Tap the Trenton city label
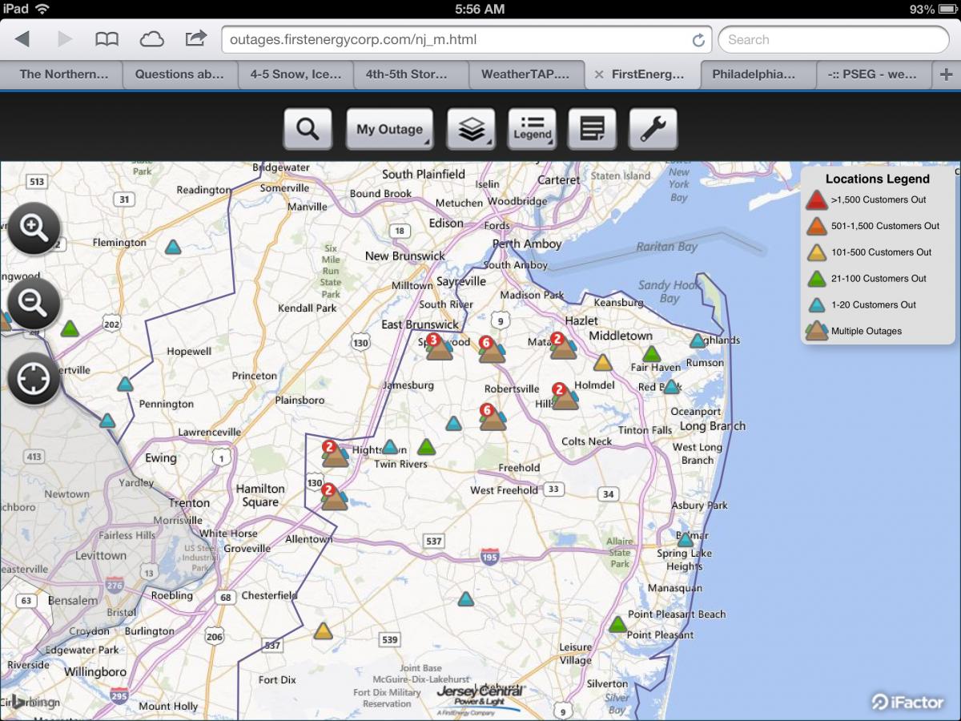961x721 pixels. [189, 503]
